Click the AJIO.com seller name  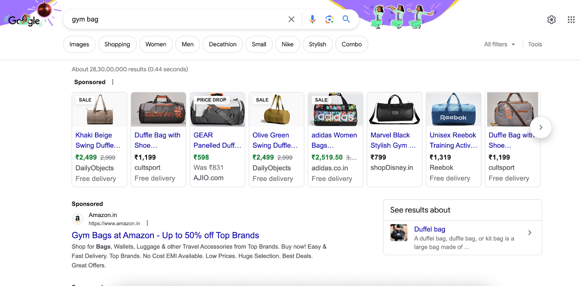coord(208,178)
